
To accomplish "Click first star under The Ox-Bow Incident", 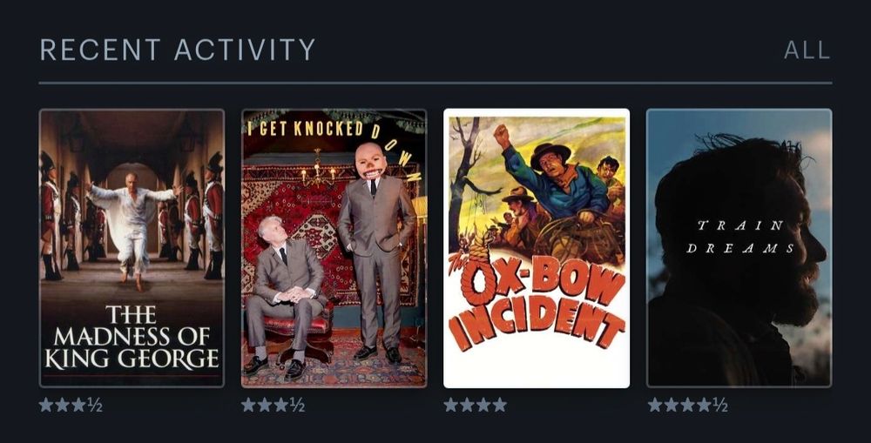I will [451, 405].
